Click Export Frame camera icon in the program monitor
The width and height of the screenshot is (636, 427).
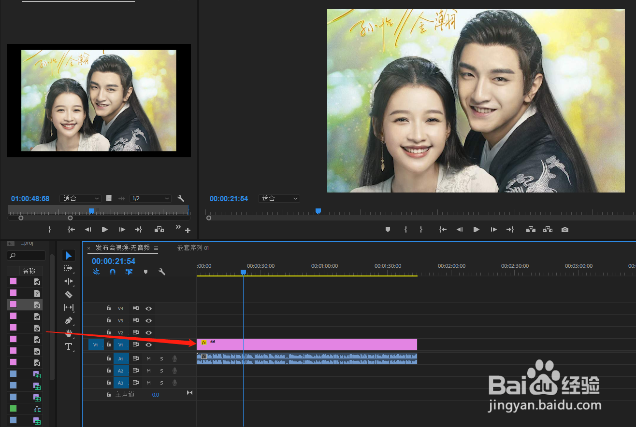point(564,230)
